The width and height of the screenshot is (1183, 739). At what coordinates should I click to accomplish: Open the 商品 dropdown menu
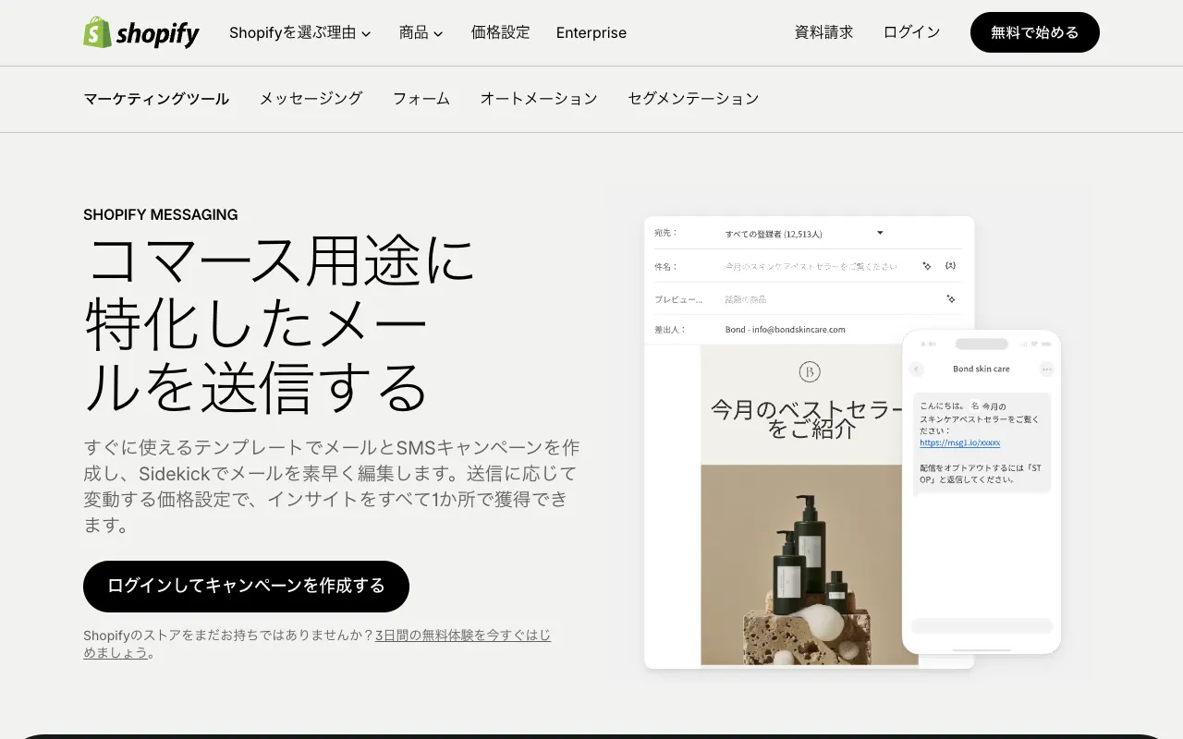(x=421, y=32)
